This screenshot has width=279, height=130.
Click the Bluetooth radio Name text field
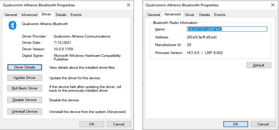click(227, 29)
